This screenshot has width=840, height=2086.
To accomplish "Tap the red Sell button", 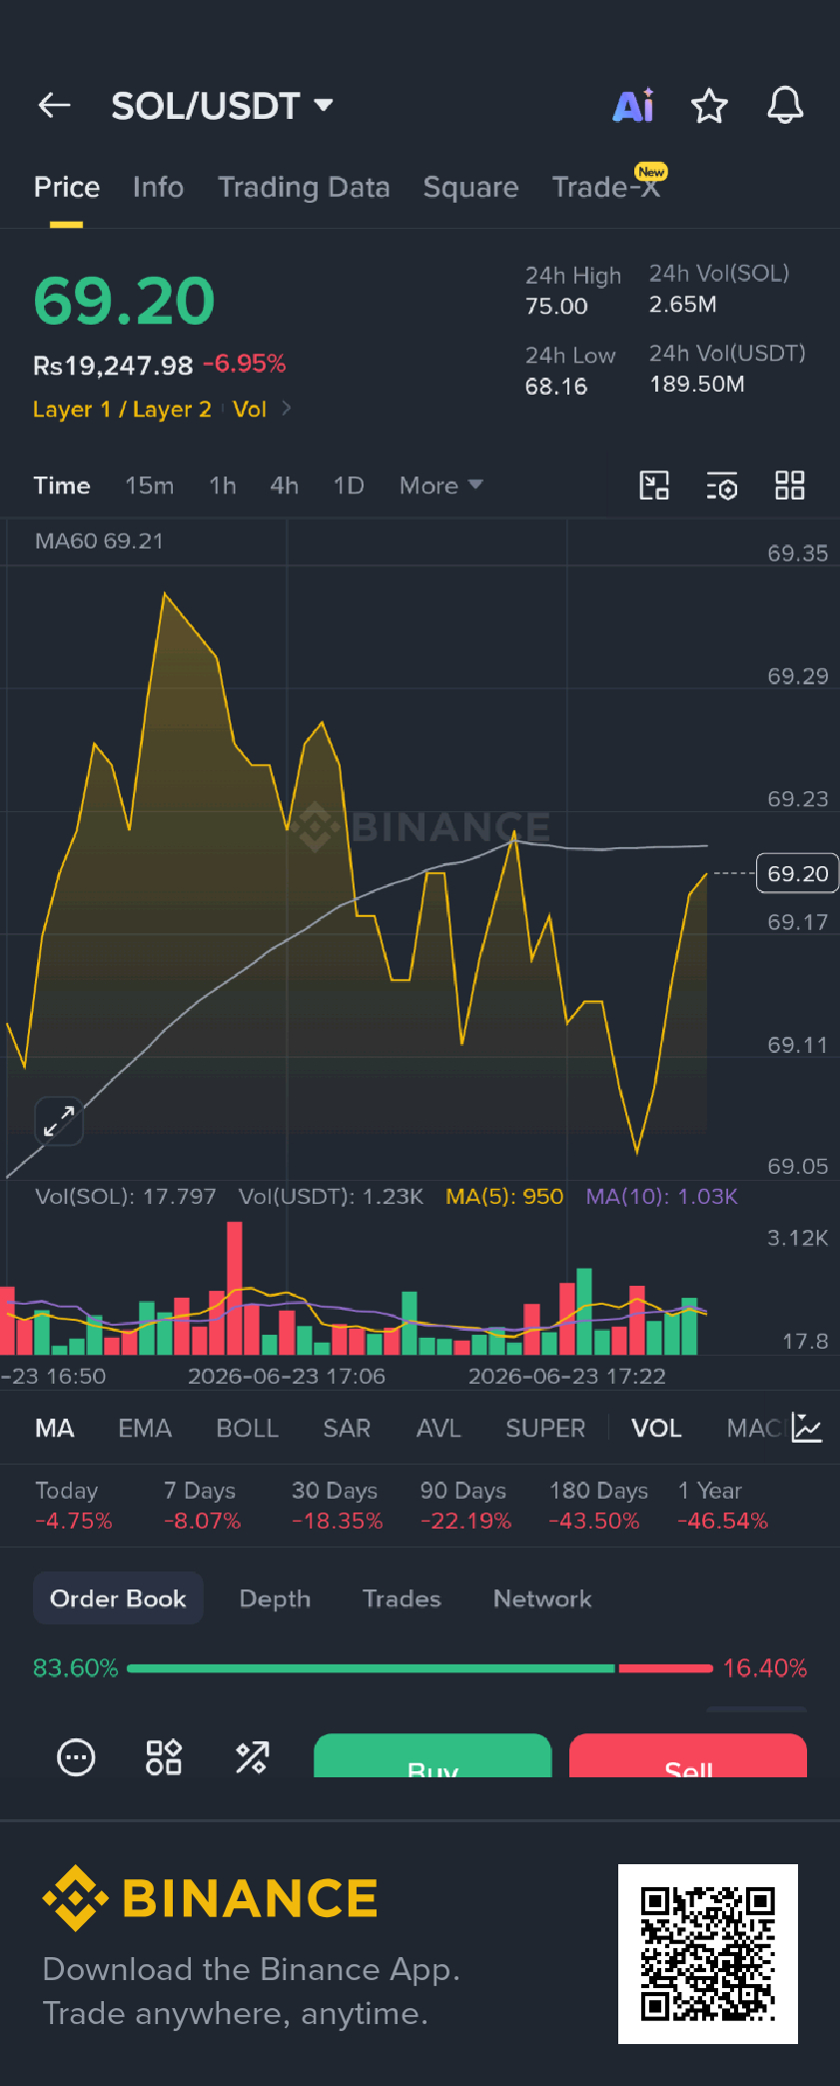I will coord(688,1756).
